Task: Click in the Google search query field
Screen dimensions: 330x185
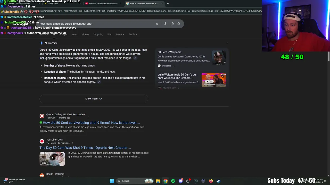Action: click(x=96, y=24)
